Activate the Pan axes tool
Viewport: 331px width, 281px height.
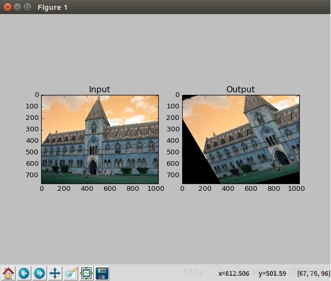[x=55, y=273]
